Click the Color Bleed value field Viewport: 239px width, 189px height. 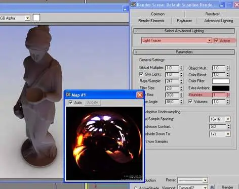[219, 75]
